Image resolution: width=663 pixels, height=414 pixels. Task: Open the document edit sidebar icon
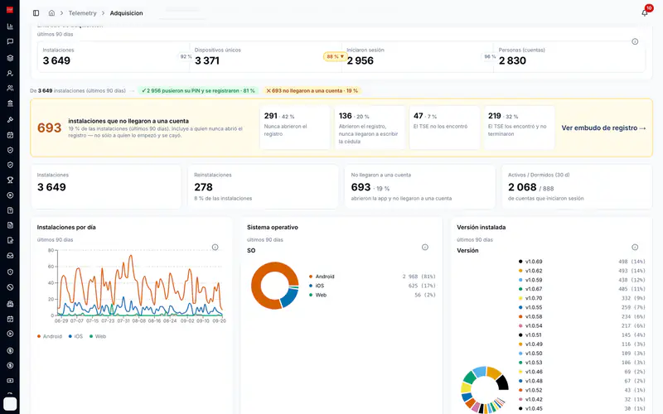(x=10, y=240)
